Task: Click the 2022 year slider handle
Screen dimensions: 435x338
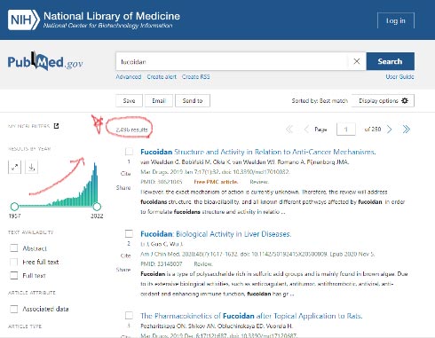Action: click(x=97, y=206)
